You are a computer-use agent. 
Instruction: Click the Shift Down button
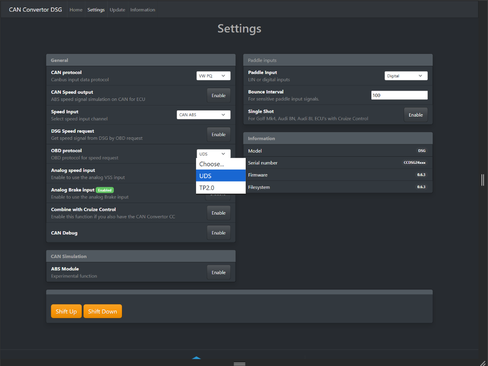point(102,311)
